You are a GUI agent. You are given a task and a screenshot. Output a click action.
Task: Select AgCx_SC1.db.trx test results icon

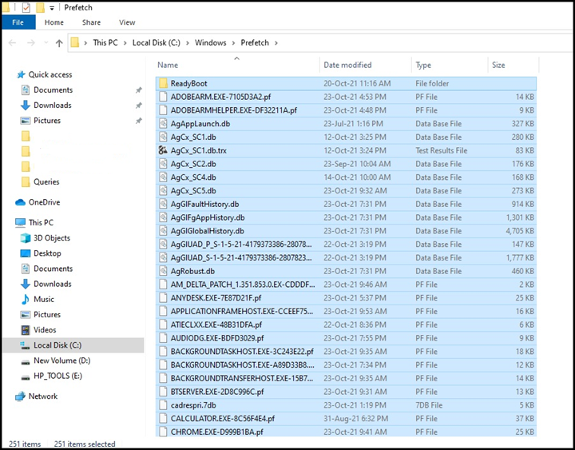[163, 150]
